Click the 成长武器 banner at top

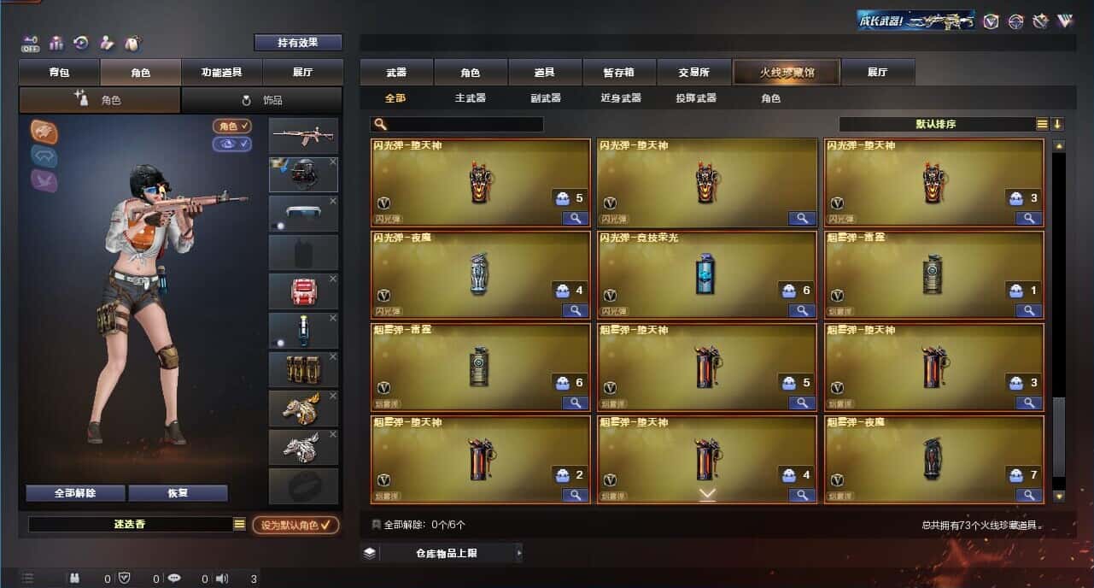(916, 21)
